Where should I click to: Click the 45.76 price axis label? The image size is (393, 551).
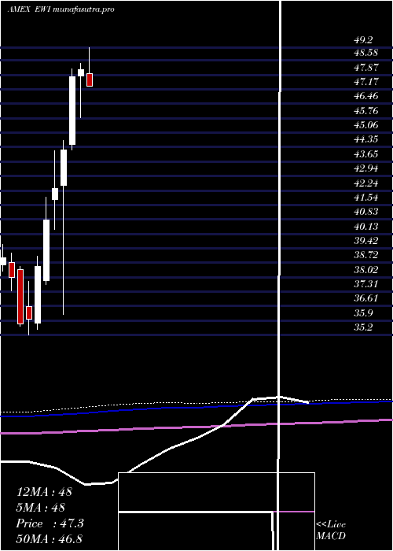(x=365, y=111)
